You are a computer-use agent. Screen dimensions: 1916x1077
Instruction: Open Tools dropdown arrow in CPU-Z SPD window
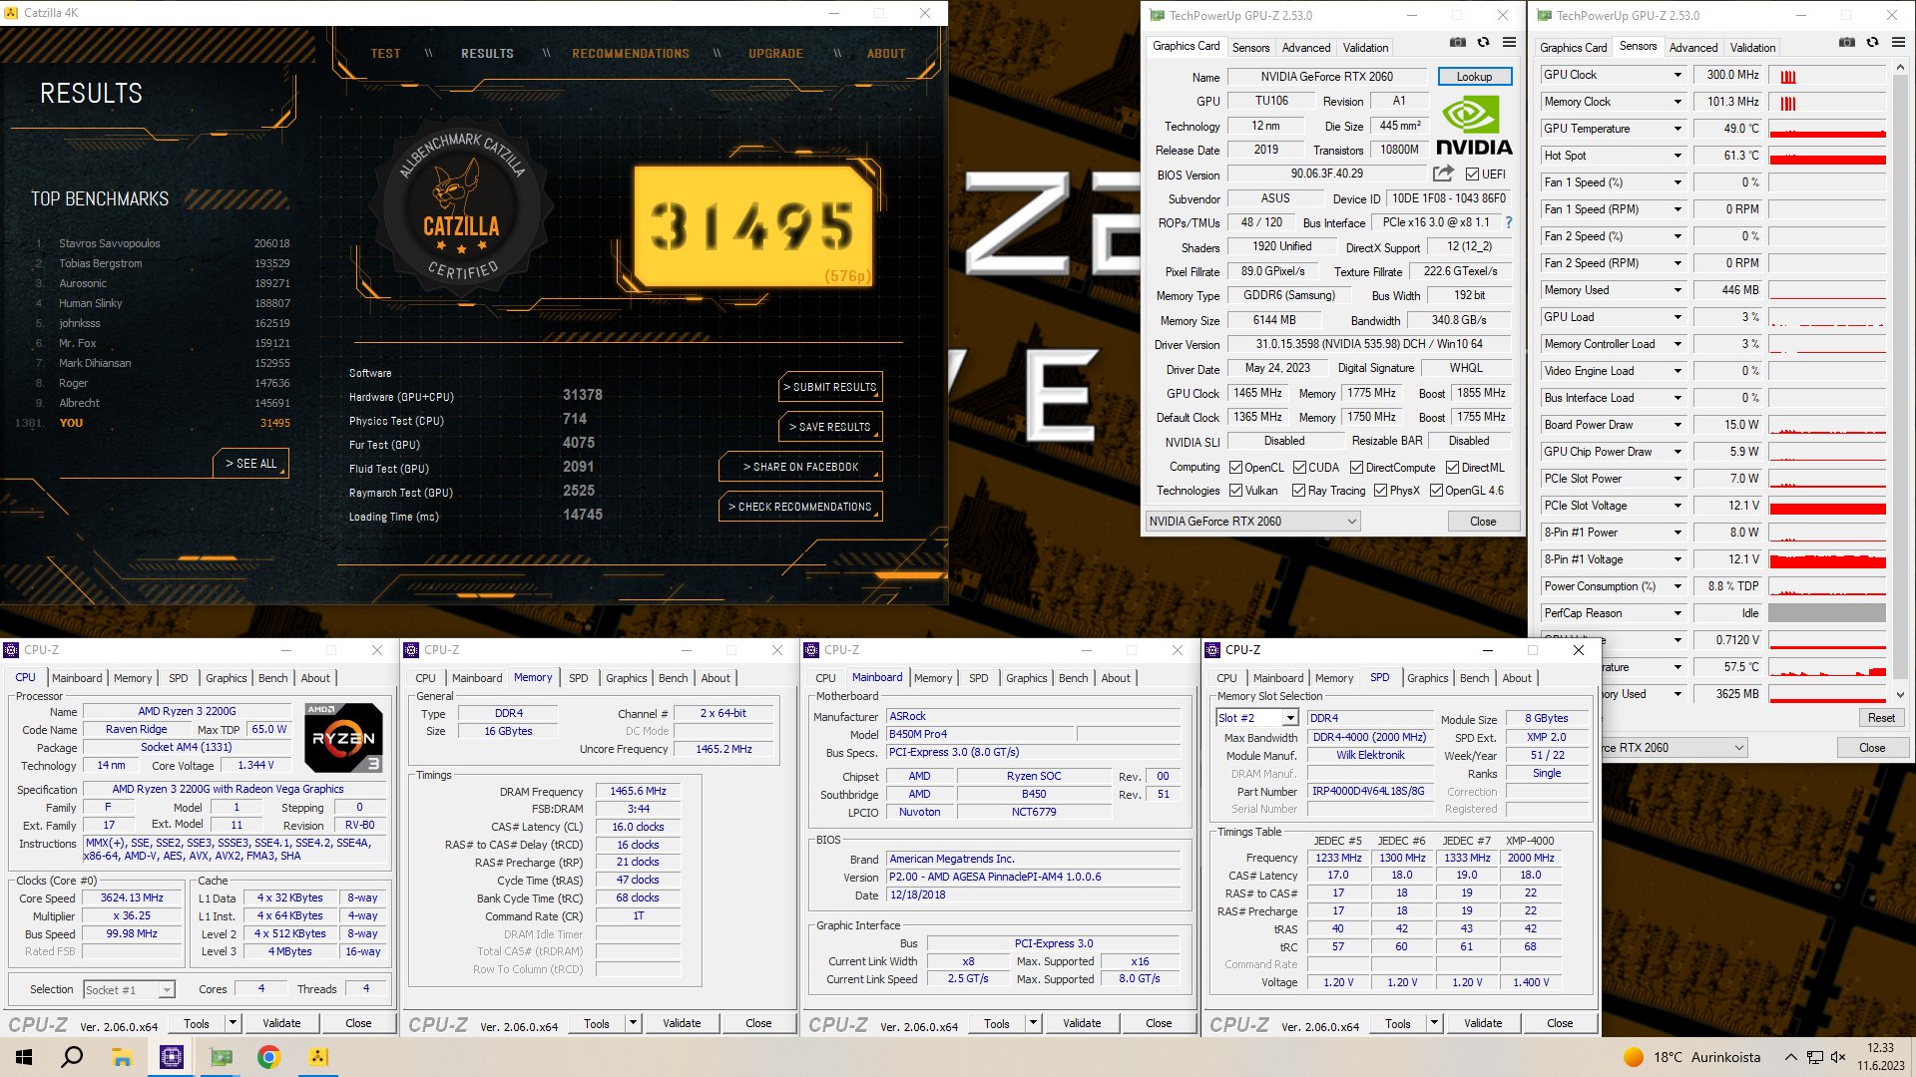(x=1434, y=1023)
